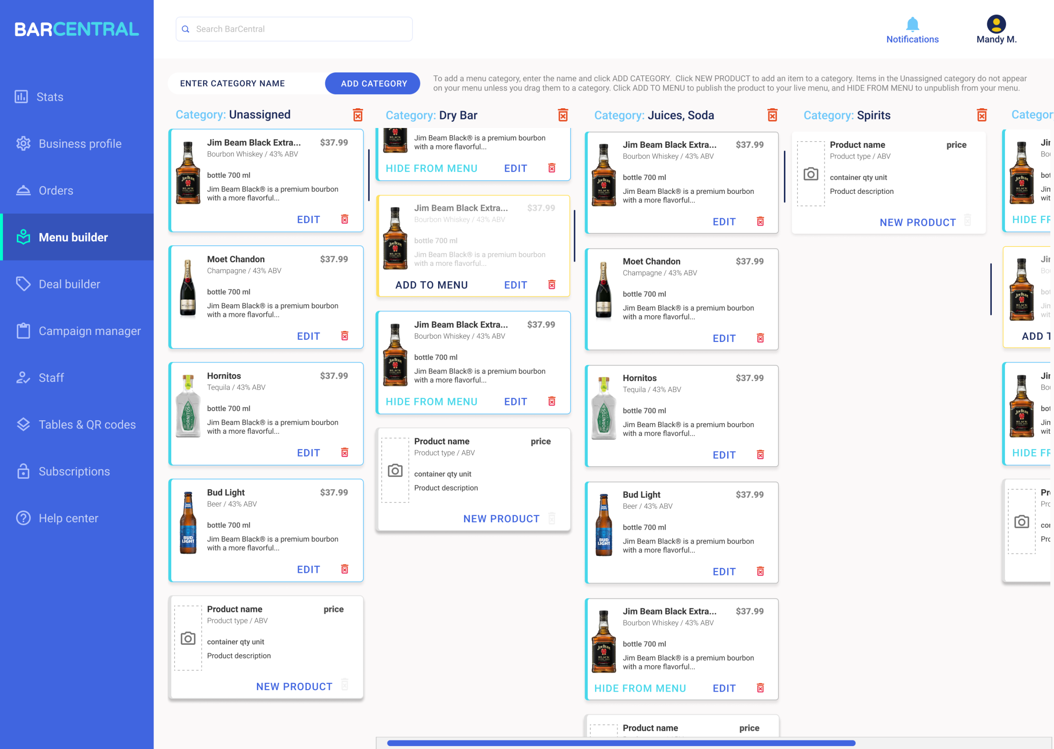
Task: Hide Jim Beam Black from the Juices, Soda menu
Action: pyautogui.click(x=640, y=688)
